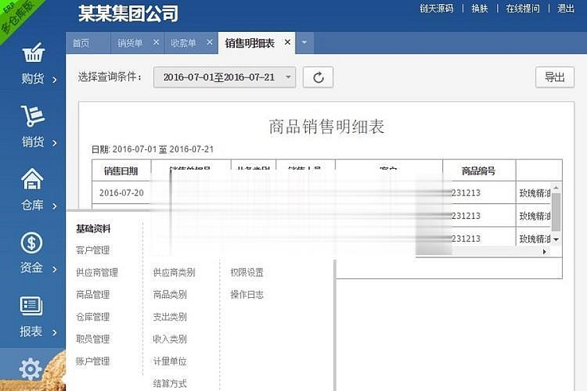The width and height of the screenshot is (587, 391).
Task: Expand the 销货 submenu arrow
Action: tap(55, 143)
